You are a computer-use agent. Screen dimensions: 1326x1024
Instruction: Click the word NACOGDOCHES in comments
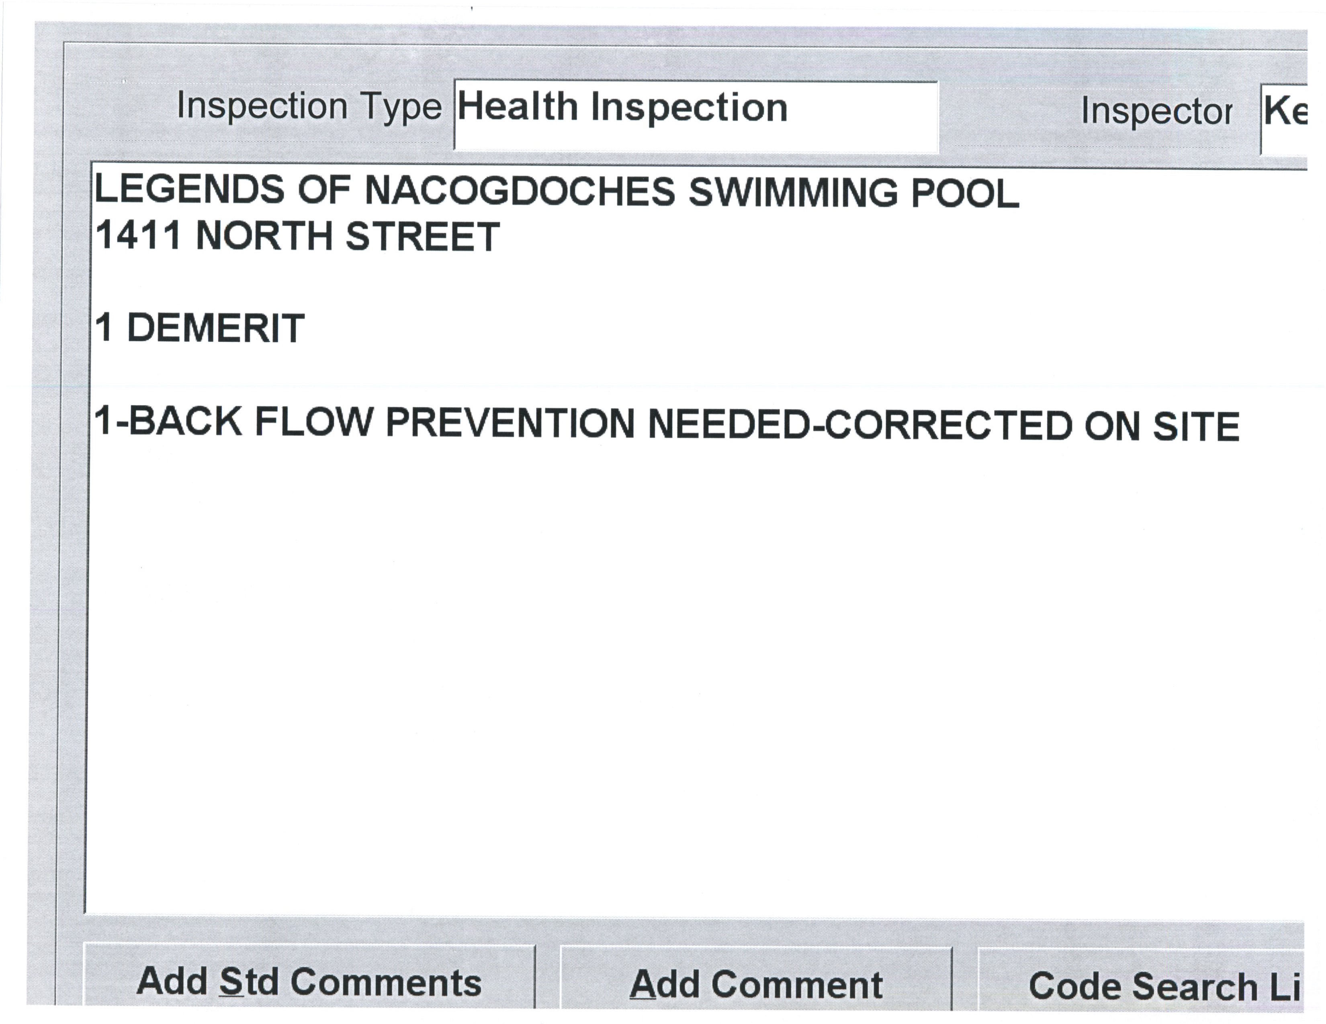[x=520, y=191]
